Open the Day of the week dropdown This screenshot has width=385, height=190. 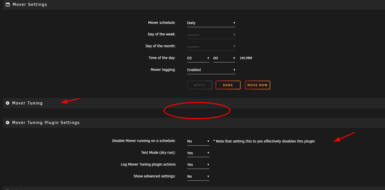211,35
